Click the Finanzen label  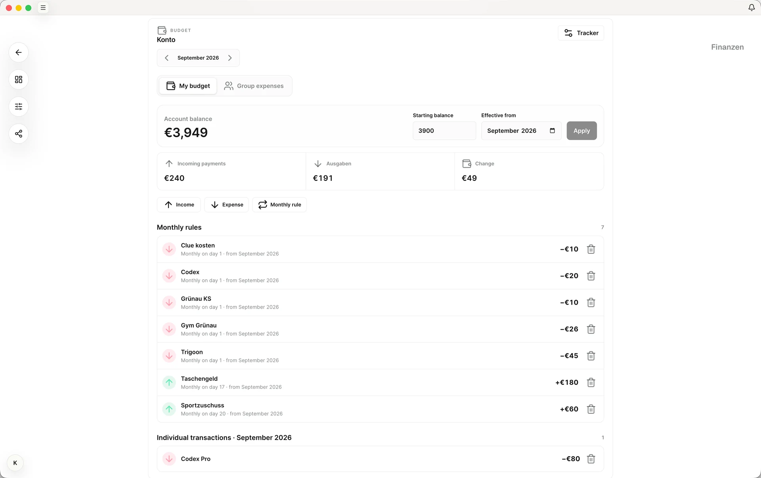[x=727, y=47]
